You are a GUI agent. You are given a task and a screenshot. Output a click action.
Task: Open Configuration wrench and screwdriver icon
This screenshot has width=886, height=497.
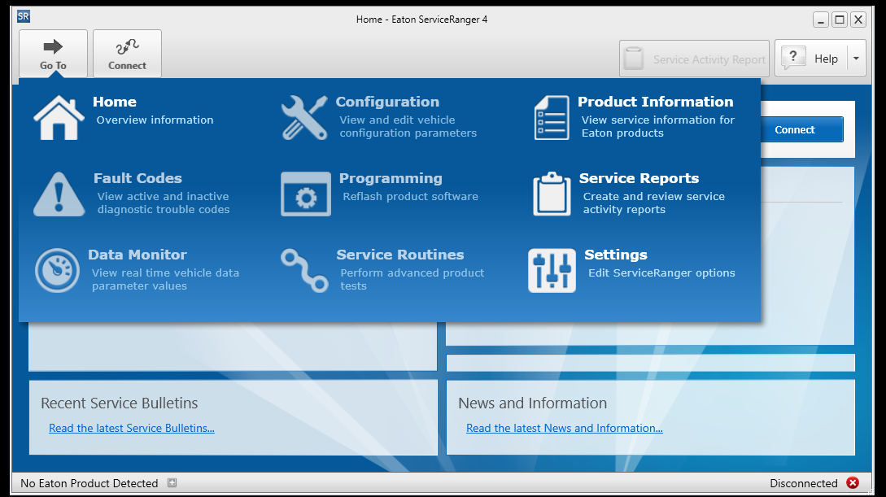(x=303, y=118)
